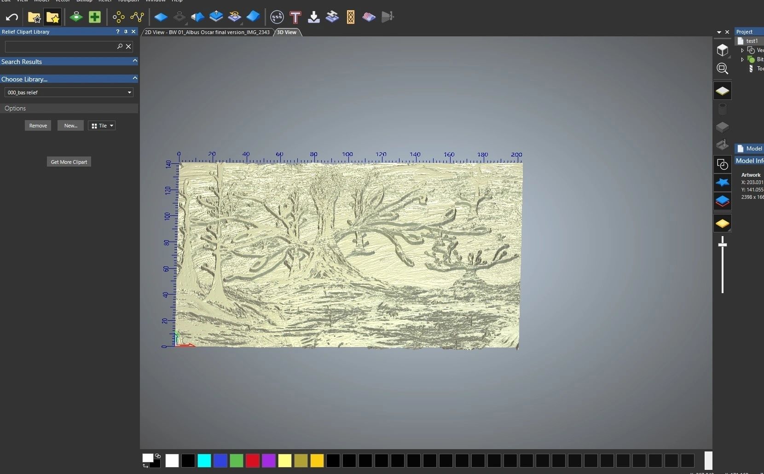Pick the purple colour swatch
The height and width of the screenshot is (474, 764).
[269, 461]
